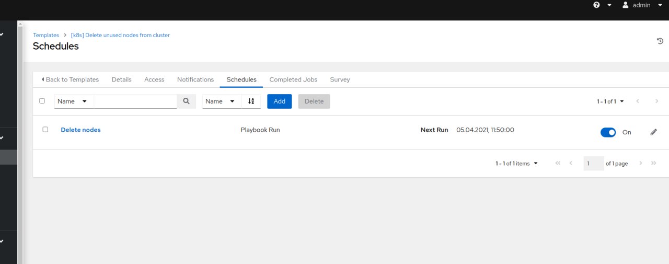Open the help question mark menu
The image size is (669, 264).
click(597, 5)
